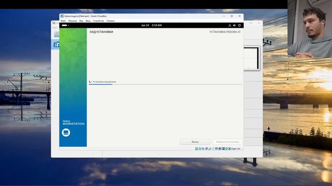Image resolution: width=332 pixels, height=186 pixels.
Task: Click the display indicator in status bar
Action: (x=216, y=149)
